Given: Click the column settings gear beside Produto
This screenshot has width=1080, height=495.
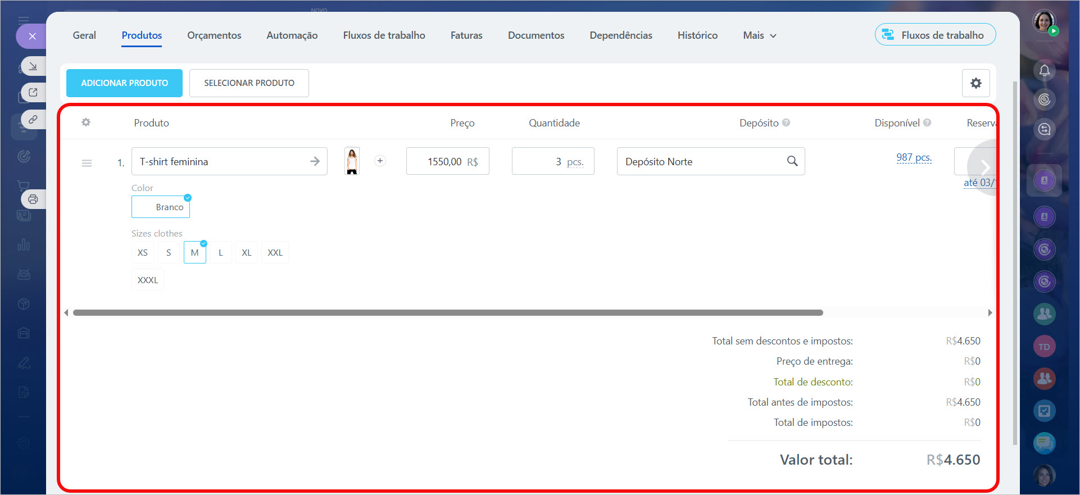Looking at the screenshot, I should [86, 122].
